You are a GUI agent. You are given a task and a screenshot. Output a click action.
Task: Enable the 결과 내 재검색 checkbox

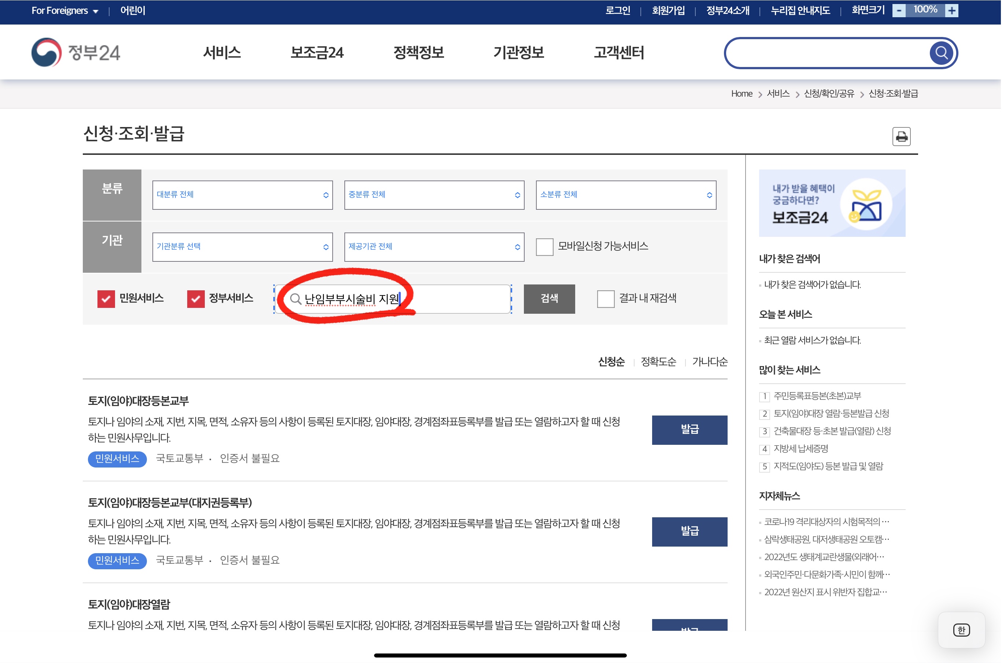pyautogui.click(x=605, y=299)
